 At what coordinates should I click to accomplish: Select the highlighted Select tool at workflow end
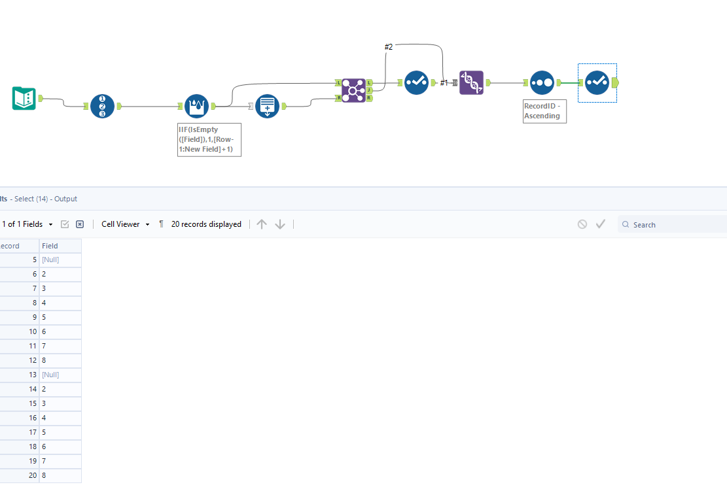point(597,83)
